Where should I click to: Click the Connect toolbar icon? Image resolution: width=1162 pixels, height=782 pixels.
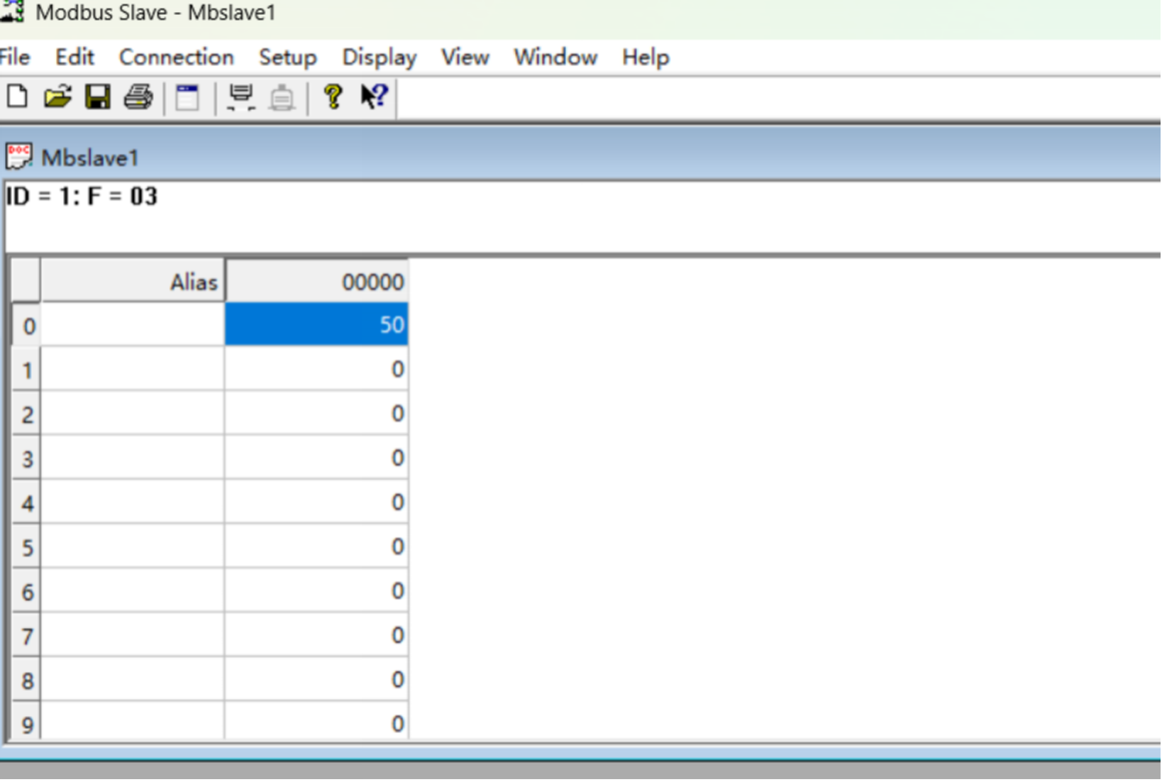pyautogui.click(x=241, y=97)
